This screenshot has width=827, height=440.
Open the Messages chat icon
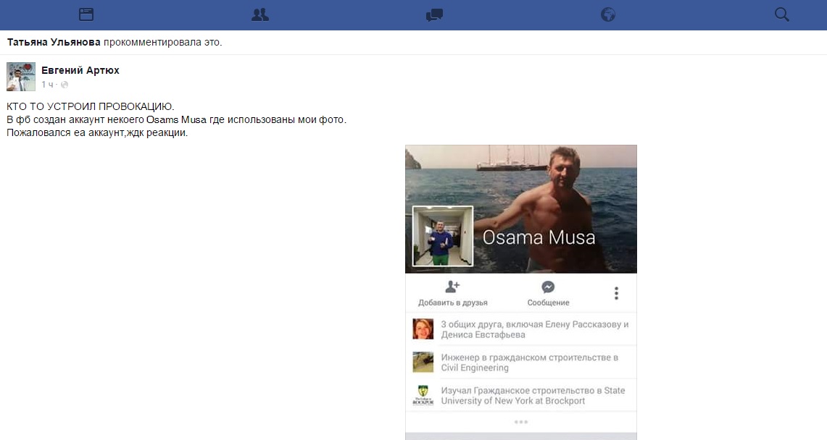pos(434,14)
